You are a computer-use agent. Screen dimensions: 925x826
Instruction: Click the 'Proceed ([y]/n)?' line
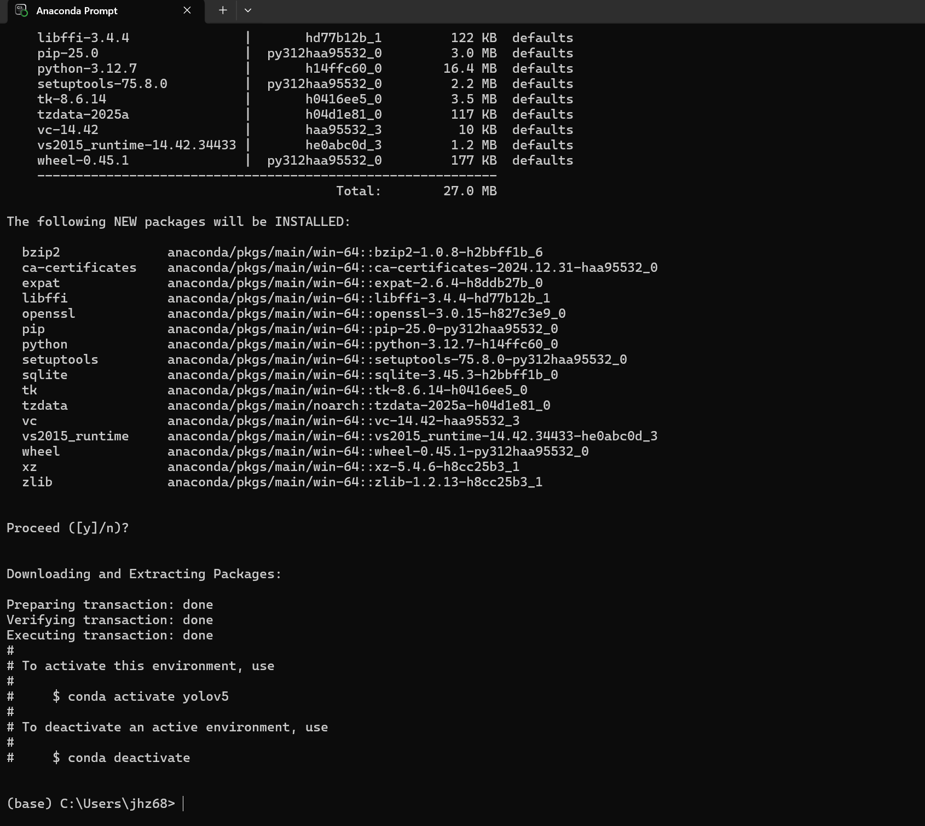coord(68,528)
